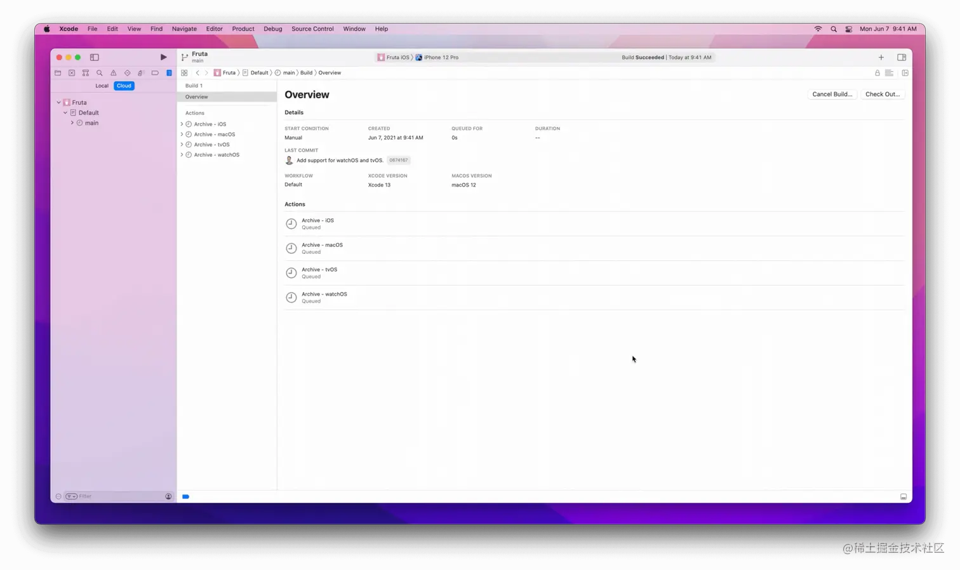Add an editor on the right
Viewport: 960px width, 570px height.
(905, 73)
